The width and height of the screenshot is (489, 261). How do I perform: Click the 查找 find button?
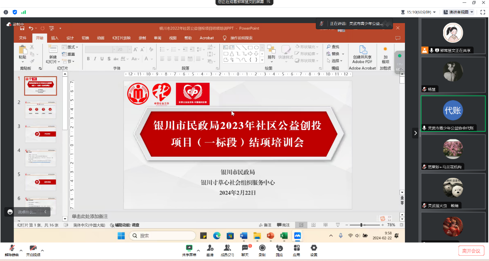tap(333, 47)
